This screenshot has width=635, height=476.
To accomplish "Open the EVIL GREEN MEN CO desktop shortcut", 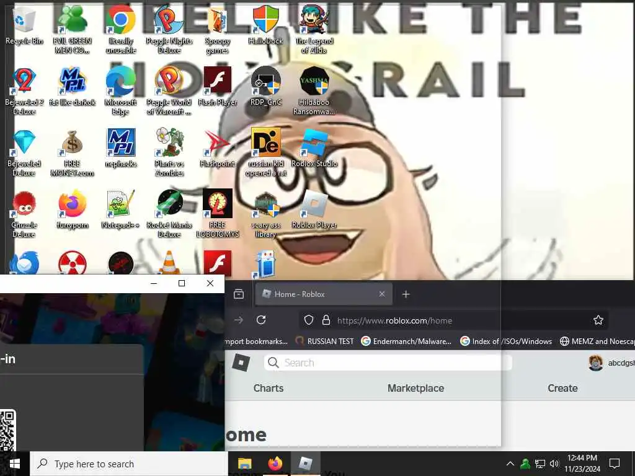I will [x=72, y=30].
